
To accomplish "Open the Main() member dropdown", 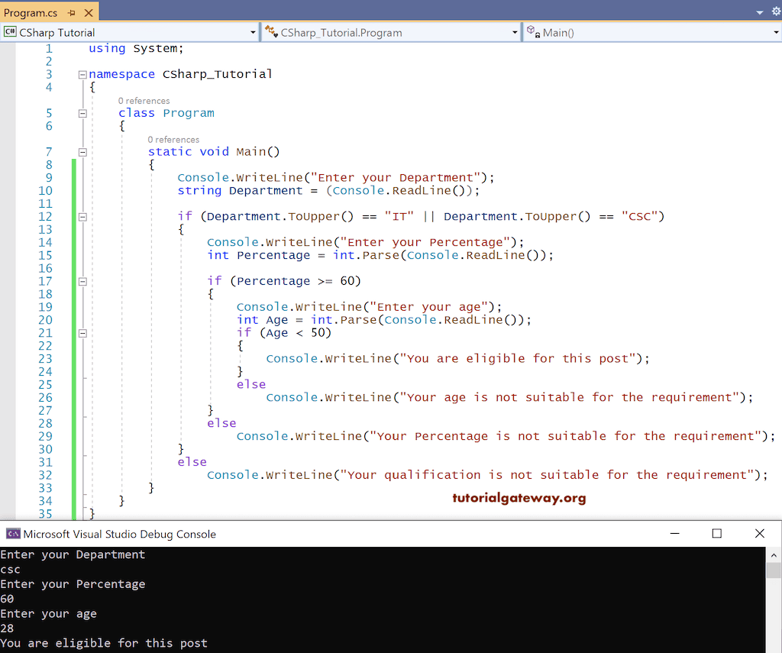I will 776,33.
